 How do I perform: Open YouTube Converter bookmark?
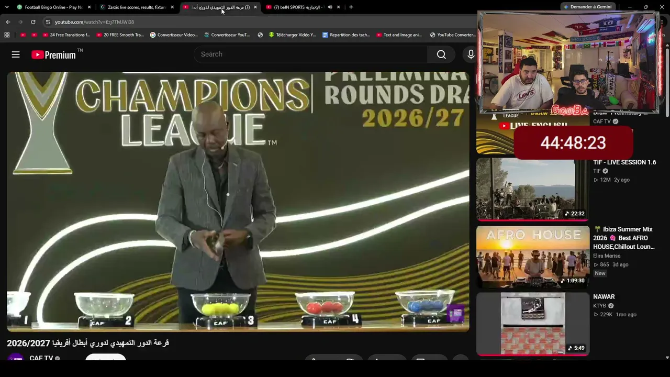(x=453, y=35)
